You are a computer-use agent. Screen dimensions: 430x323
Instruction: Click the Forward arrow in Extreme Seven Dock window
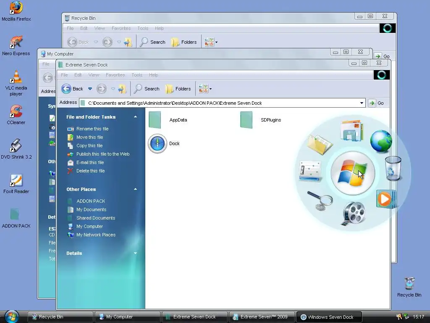[x=102, y=89]
